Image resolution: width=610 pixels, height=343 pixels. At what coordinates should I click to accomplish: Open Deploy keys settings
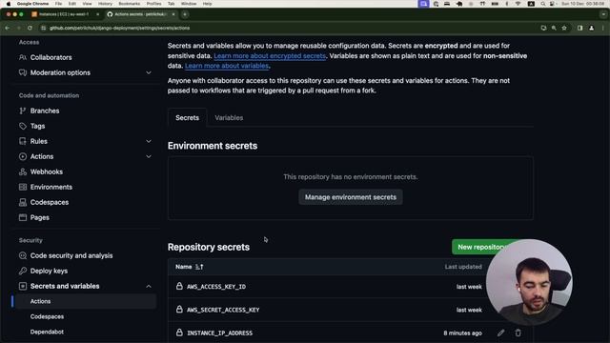tap(49, 271)
